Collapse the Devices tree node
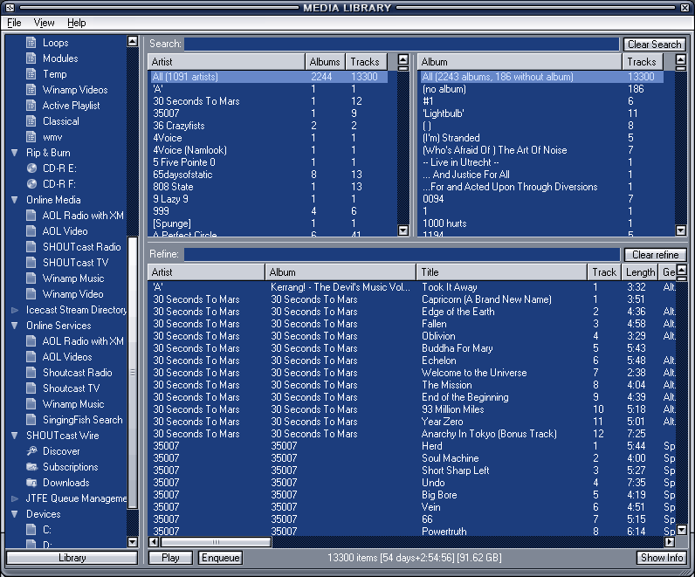Viewport: 695px width, 577px height. click(15, 514)
